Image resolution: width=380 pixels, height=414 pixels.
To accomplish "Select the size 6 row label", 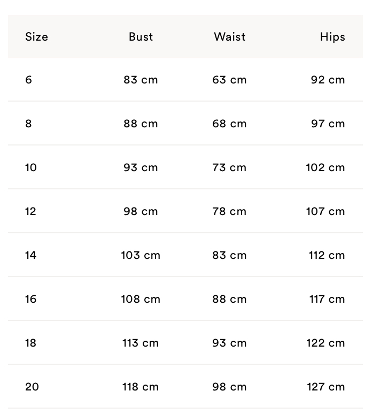I will click(28, 80).
